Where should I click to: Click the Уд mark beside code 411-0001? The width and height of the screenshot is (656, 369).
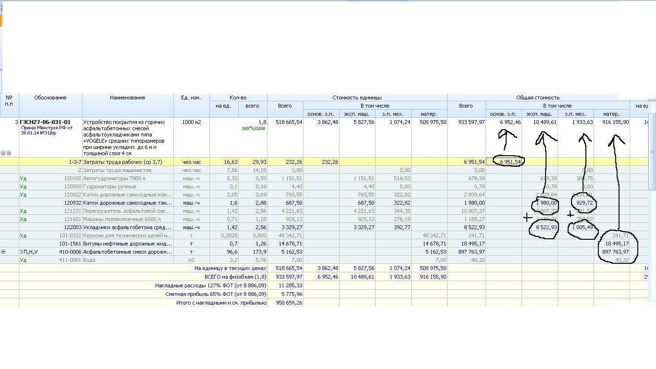(24, 260)
